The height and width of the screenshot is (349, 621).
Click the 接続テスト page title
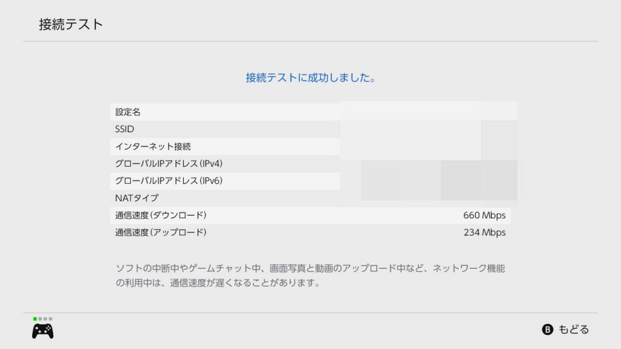pyautogui.click(x=71, y=25)
